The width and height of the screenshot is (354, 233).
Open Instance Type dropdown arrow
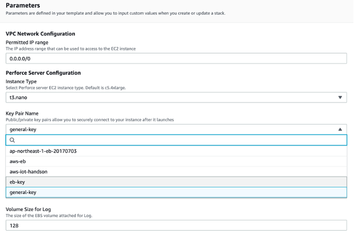340,97
